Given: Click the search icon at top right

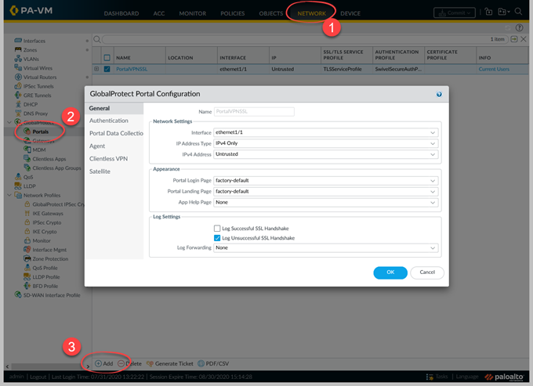Looking at the screenshot, I should coord(519,13).
